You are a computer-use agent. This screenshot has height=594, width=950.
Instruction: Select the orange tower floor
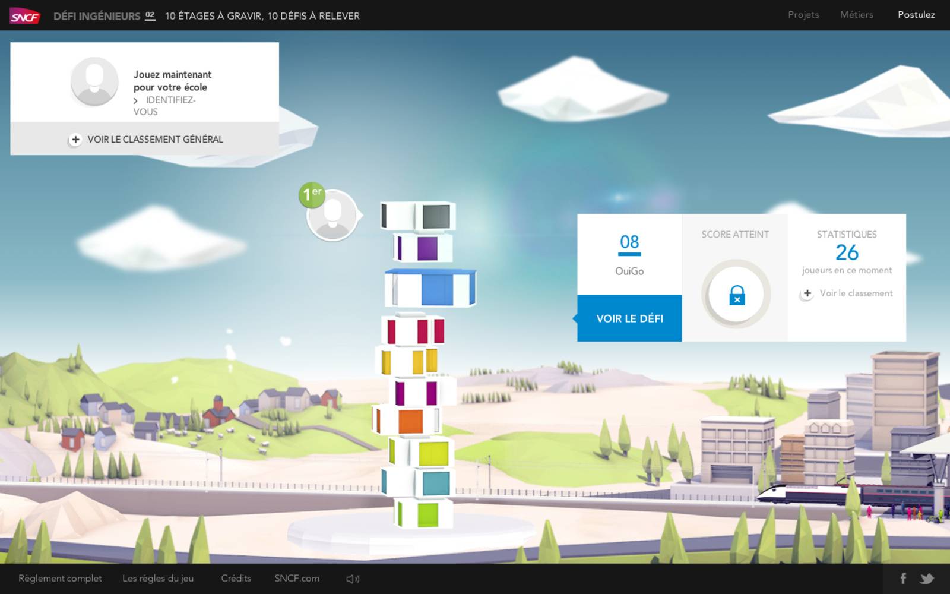[407, 421]
